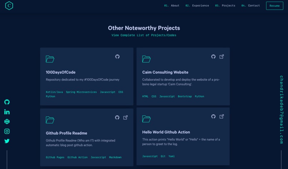Click folder icon on Github Profile Readme card

click(x=50, y=120)
